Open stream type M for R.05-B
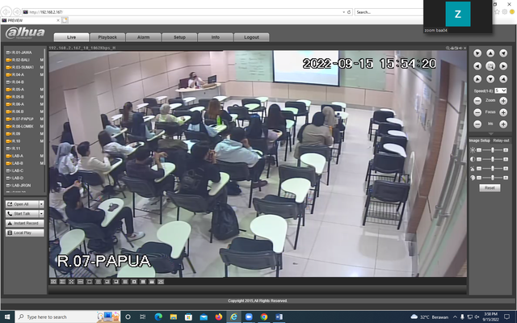Image resolution: width=517 pixels, height=323 pixels. 42,97
